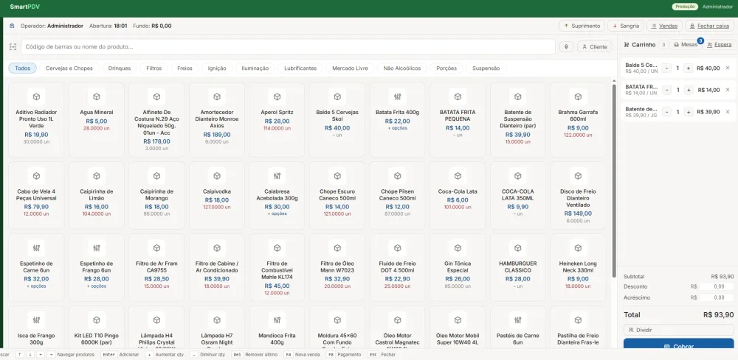Click box icon on Caipivodka card
Viewport: 738px width, 360px height.
217,176
